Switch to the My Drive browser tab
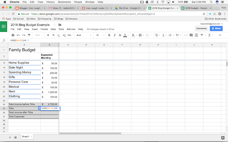Screen dimensions: 228x142 [x=130, y=8]
